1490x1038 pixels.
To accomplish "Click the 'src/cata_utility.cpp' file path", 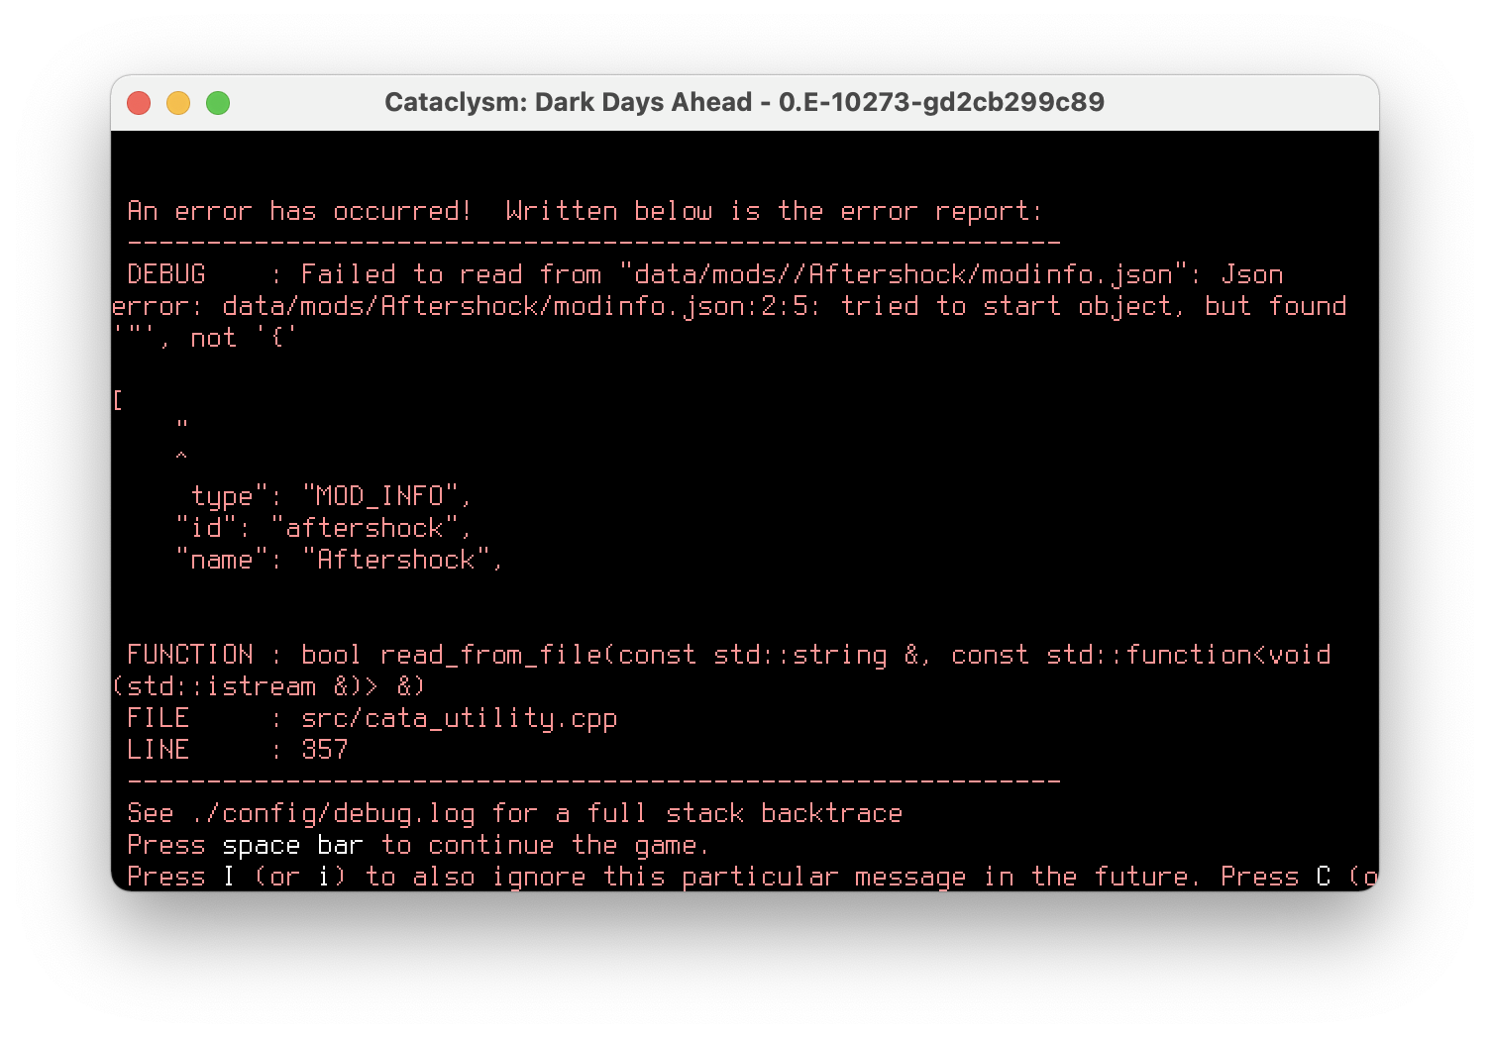I will (x=459, y=718).
